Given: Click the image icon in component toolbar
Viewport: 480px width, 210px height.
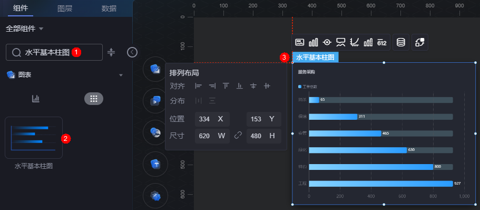Looking at the screenshot, I should point(299,42).
